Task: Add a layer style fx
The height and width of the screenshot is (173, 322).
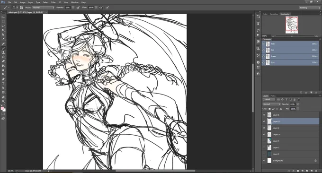Action: [294, 171]
